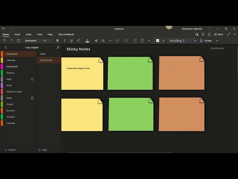This screenshot has height=179, width=238.
Task: Open the Class Notebook tab
Action: tap(66, 34)
